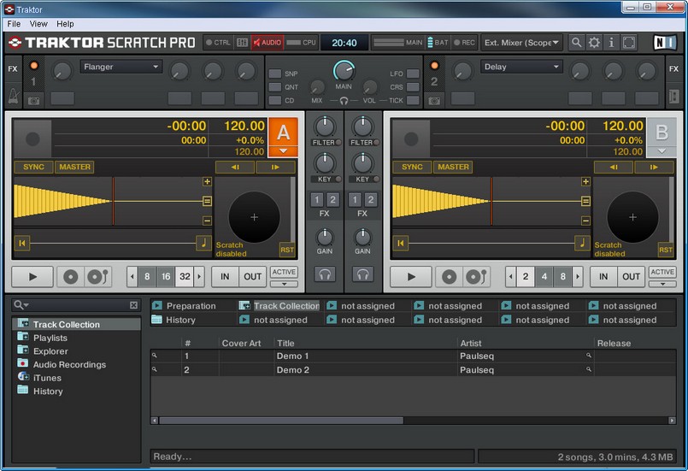This screenshot has width=688, height=471.
Task: Open the File menu
Action: coord(14,24)
